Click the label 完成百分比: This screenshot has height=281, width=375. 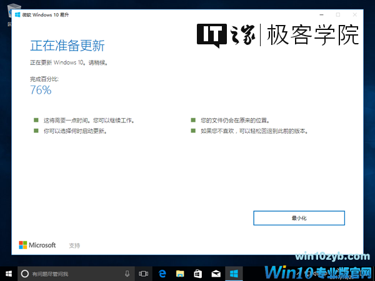click(x=44, y=79)
